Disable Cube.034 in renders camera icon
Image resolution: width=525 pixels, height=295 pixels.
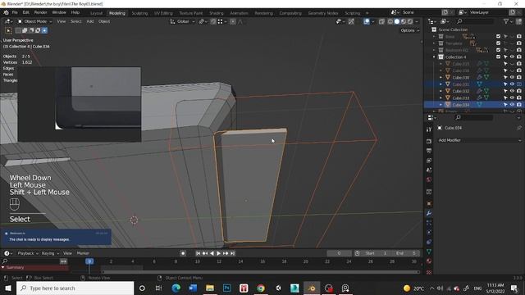tap(519, 105)
